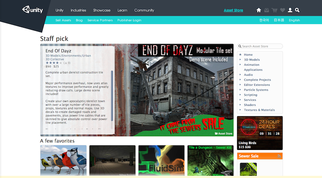Select 3D Models category

click(x=252, y=60)
